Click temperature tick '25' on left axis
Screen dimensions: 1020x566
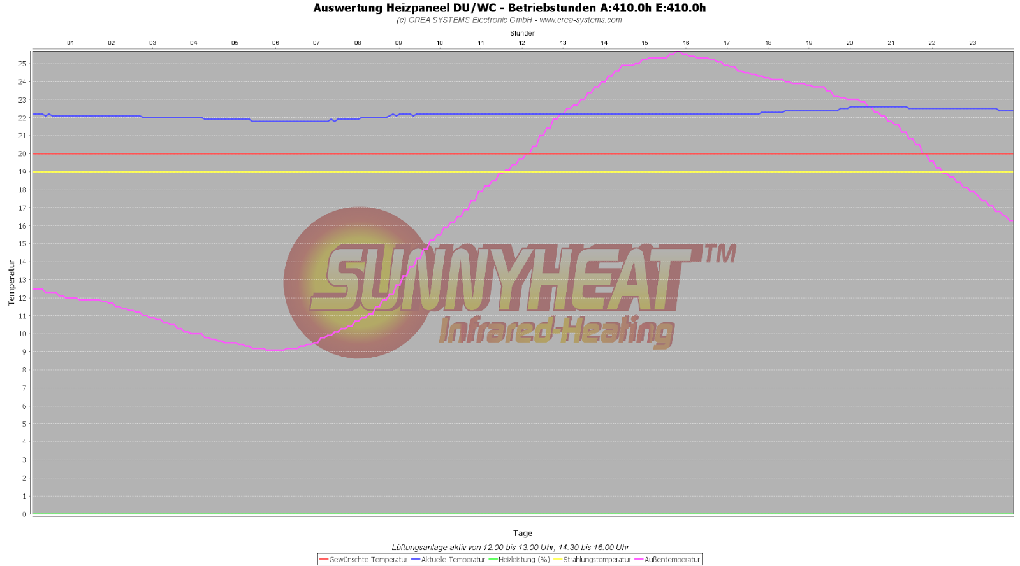coord(22,64)
